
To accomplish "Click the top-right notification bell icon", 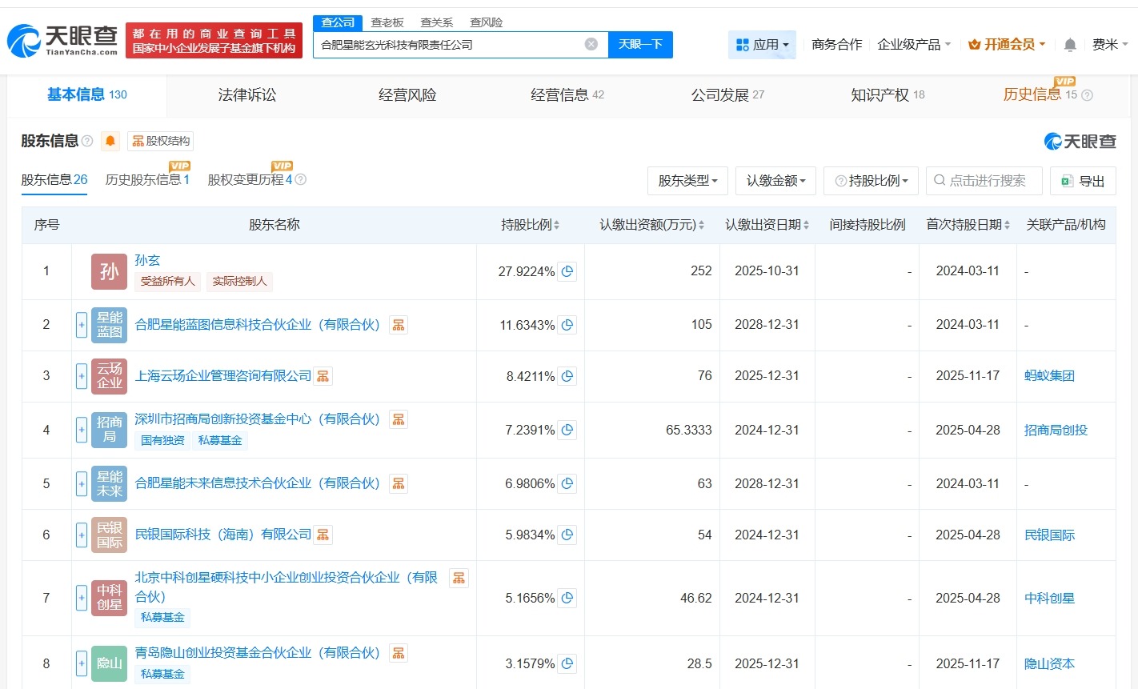I will pyautogui.click(x=1070, y=45).
